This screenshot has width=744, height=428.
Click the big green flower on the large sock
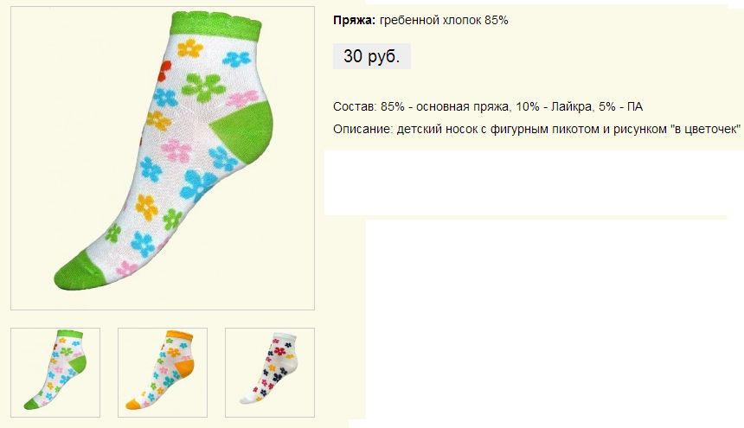(203, 86)
